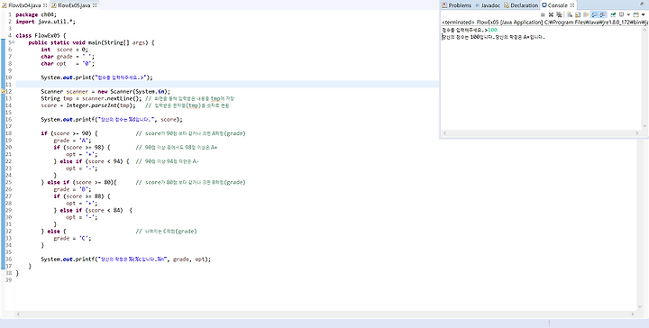Select the Console tab
Image resolution: width=649 pixels, height=328 pixels.
pos(557,5)
